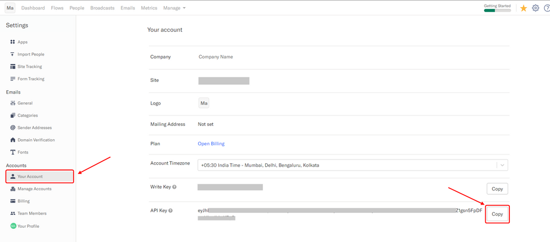Click the API Key info icon
This screenshot has width=550, height=242.
tap(170, 211)
